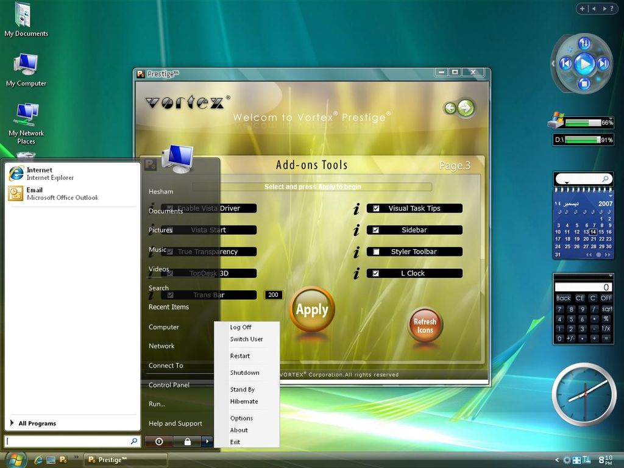
Task: Open Computer from Start menu
Action: click(x=163, y=327)
